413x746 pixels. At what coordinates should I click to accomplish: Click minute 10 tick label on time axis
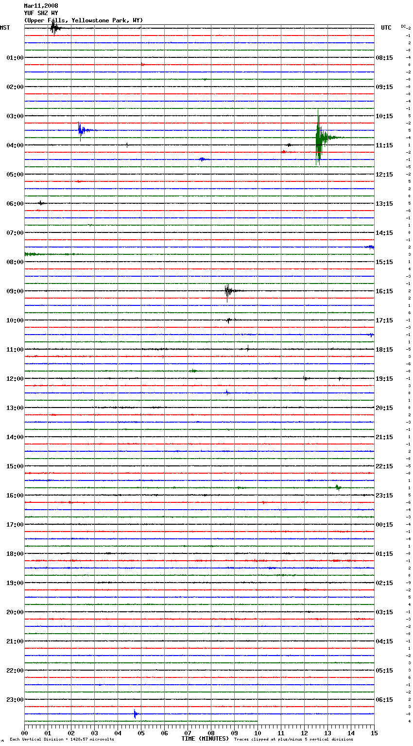(258, 733)
